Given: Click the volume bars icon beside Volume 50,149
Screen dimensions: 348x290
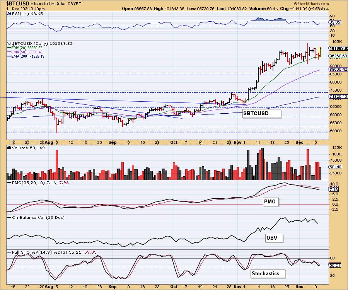Looking at the screenshot, I should [x=9, y=148].
